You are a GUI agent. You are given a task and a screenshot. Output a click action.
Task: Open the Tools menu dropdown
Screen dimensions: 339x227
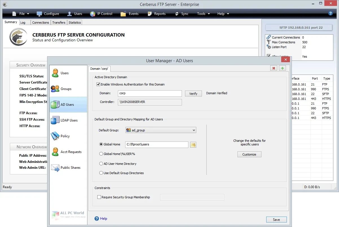point(204,14)
